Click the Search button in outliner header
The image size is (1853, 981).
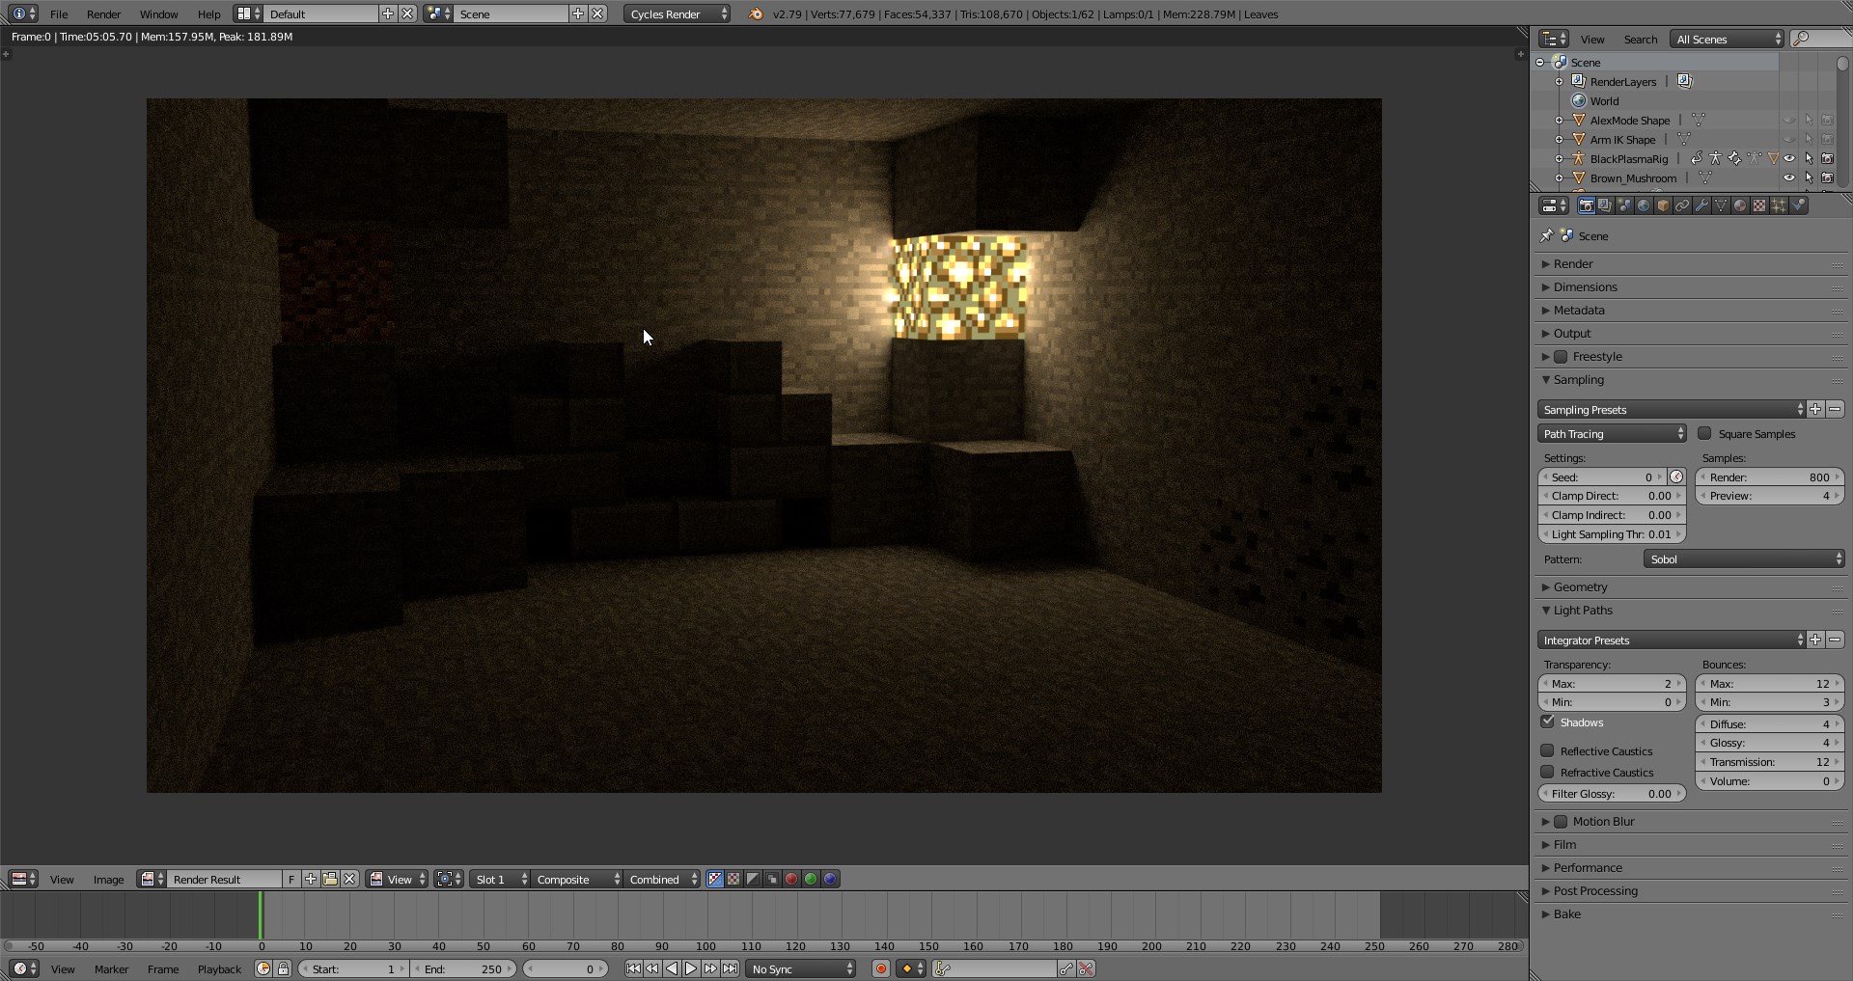click(x=1640, y=39)
